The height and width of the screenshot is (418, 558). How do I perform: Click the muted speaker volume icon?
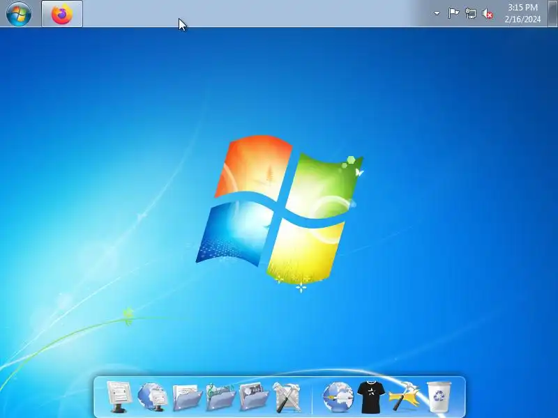tap(488, 14)
